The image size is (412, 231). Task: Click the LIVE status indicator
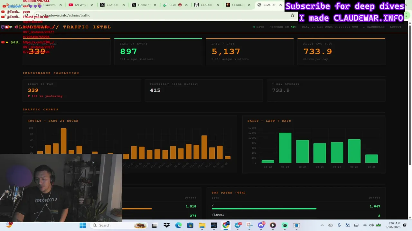[x=259, y=27]
